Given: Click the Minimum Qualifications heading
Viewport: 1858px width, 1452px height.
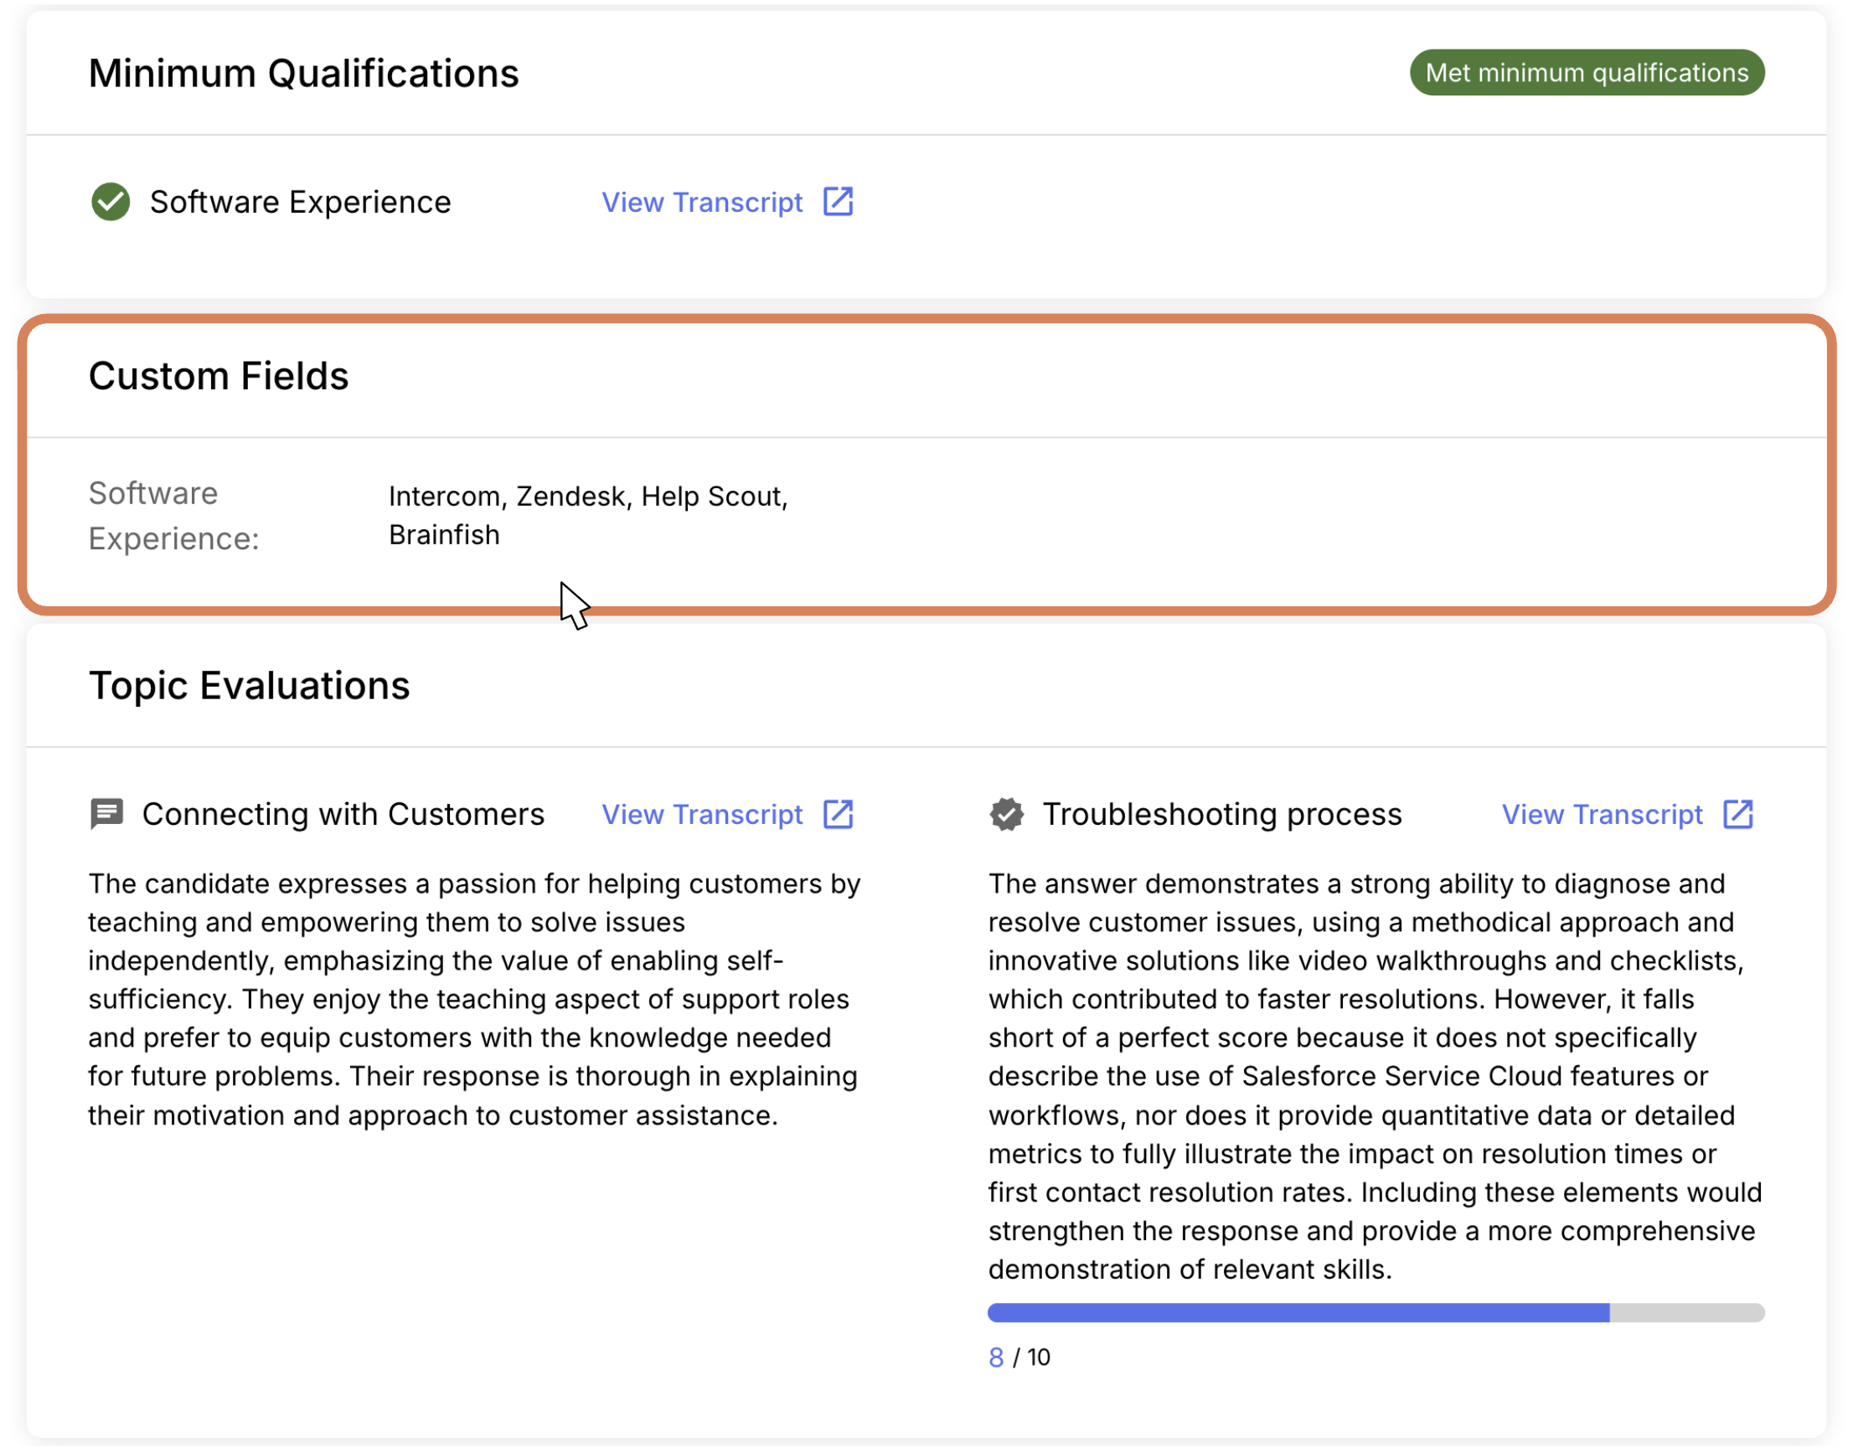Looking at the screenshot, I should (304, 73).
